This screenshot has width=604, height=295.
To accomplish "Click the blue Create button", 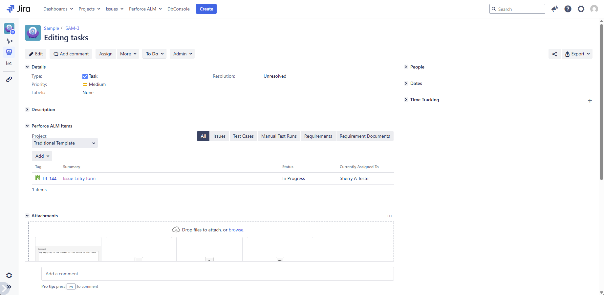I will coord(206,9).
